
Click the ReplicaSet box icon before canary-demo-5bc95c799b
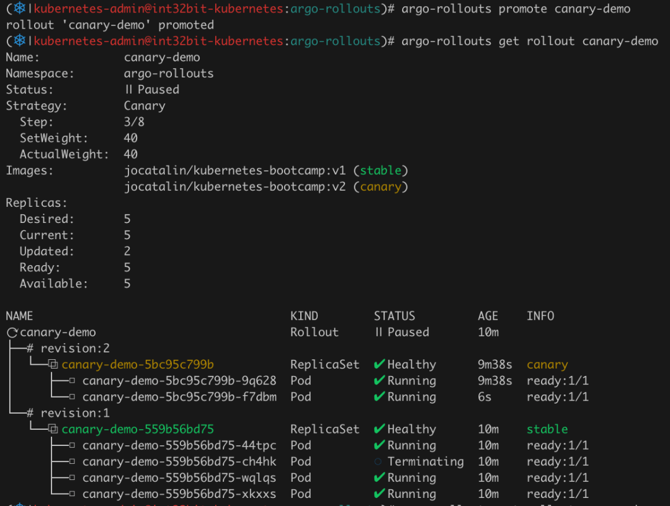click(53, 365)
